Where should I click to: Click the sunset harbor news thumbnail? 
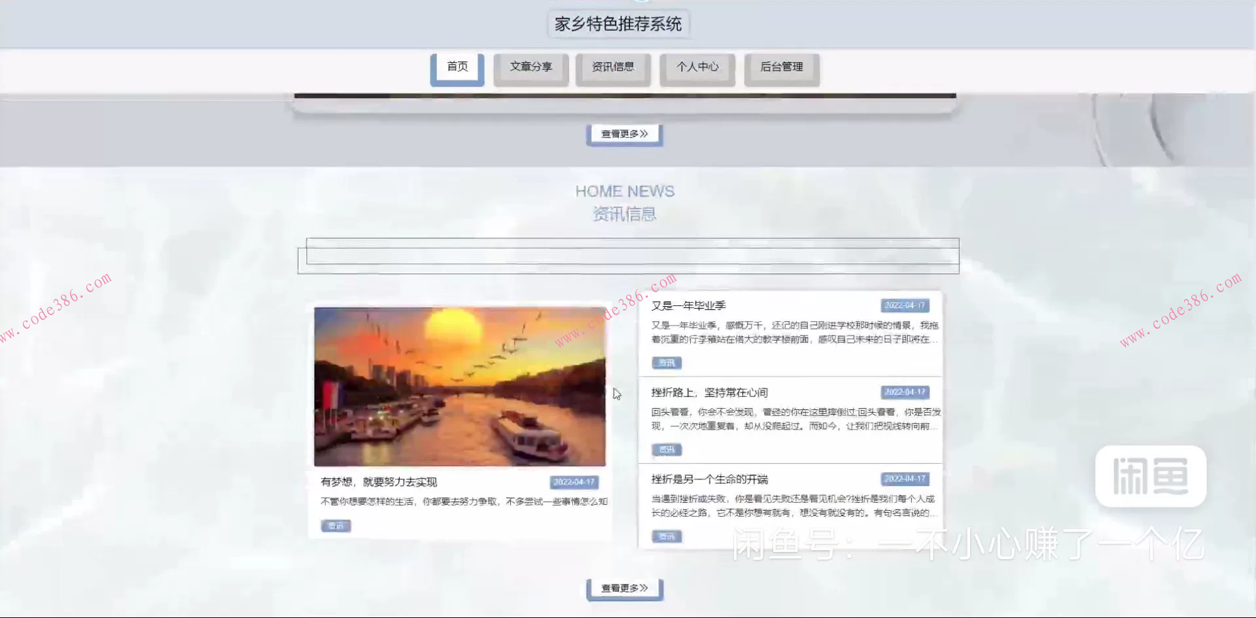pos(459,386)
